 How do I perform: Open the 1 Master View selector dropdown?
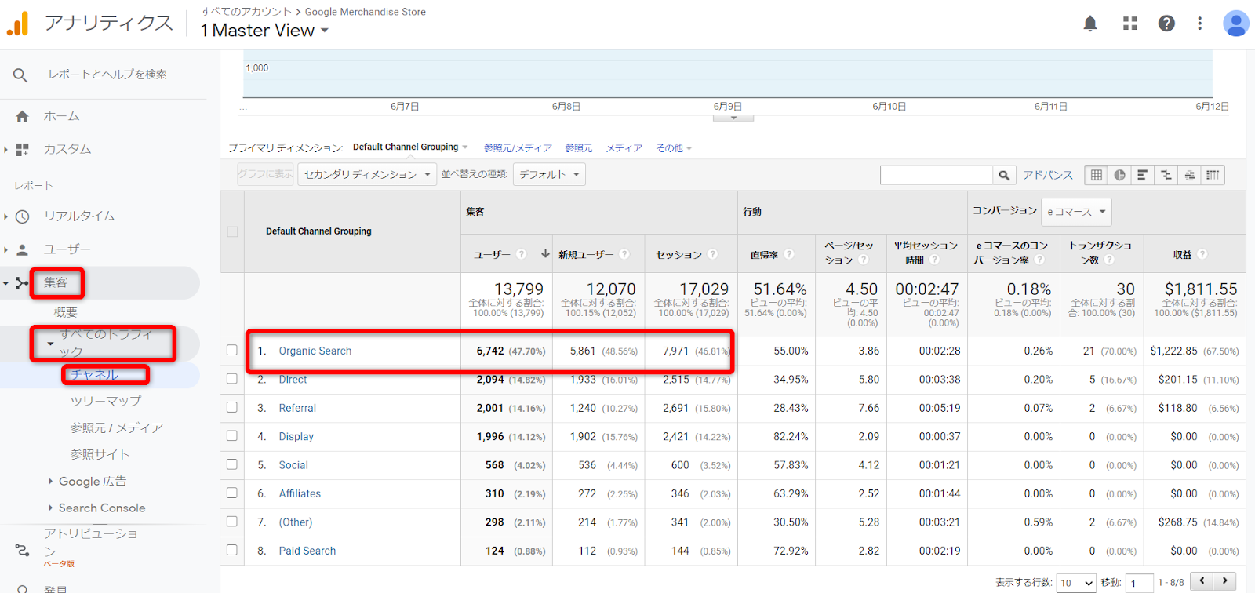tap(264, 31)
